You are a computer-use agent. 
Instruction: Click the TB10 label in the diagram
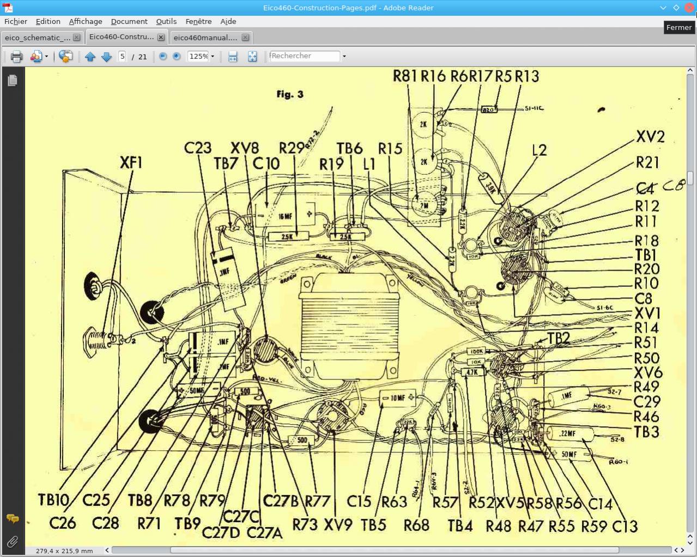point(54,500)
